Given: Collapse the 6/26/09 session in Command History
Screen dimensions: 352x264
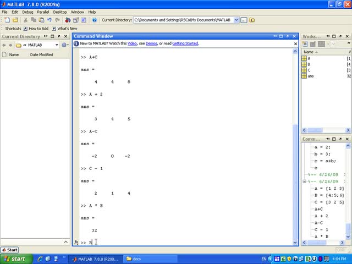Looking at the screenshot, I should 304,181.
